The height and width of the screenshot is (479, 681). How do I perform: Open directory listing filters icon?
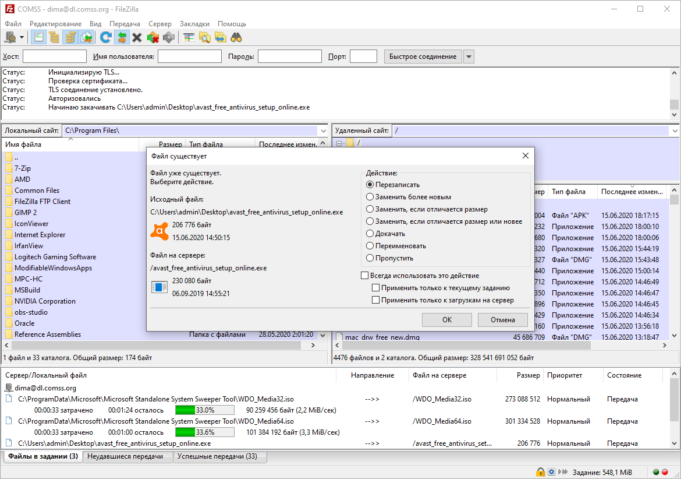click(x=189, y=38)
